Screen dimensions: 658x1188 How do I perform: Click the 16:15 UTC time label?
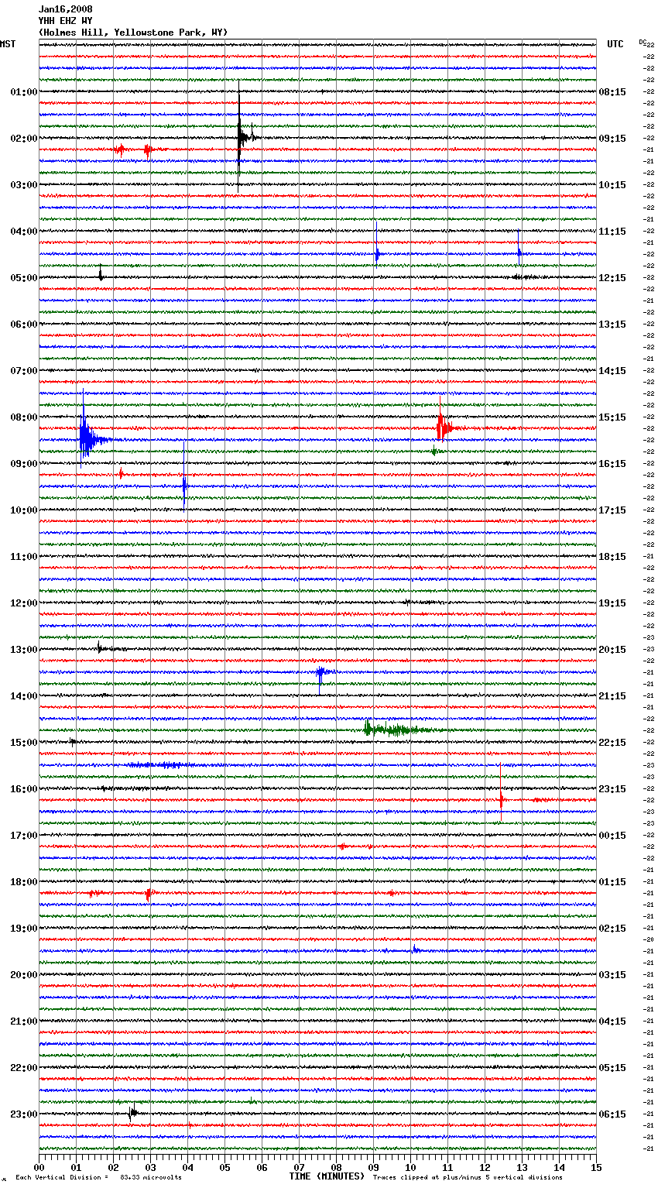coord(612,464)
